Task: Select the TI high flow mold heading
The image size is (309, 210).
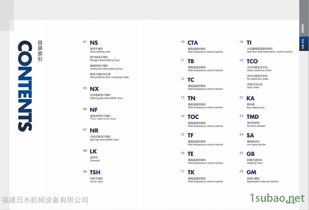Action: [x=249, y=43]
